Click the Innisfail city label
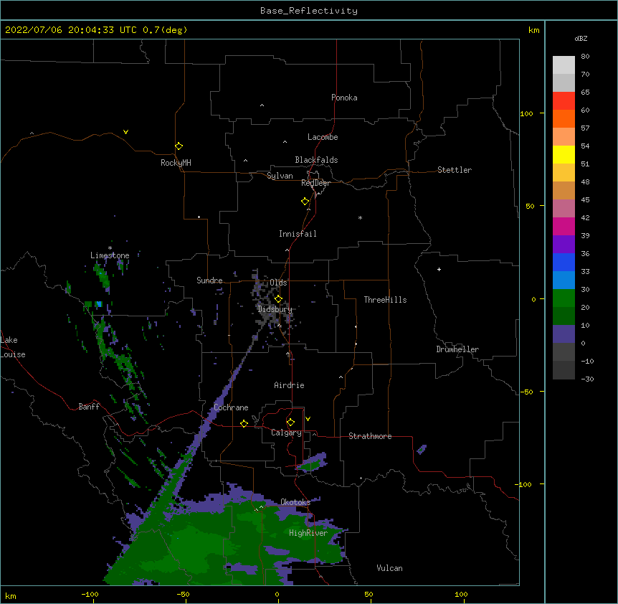Viewport: 618px width, 604px height. (298, 234)
